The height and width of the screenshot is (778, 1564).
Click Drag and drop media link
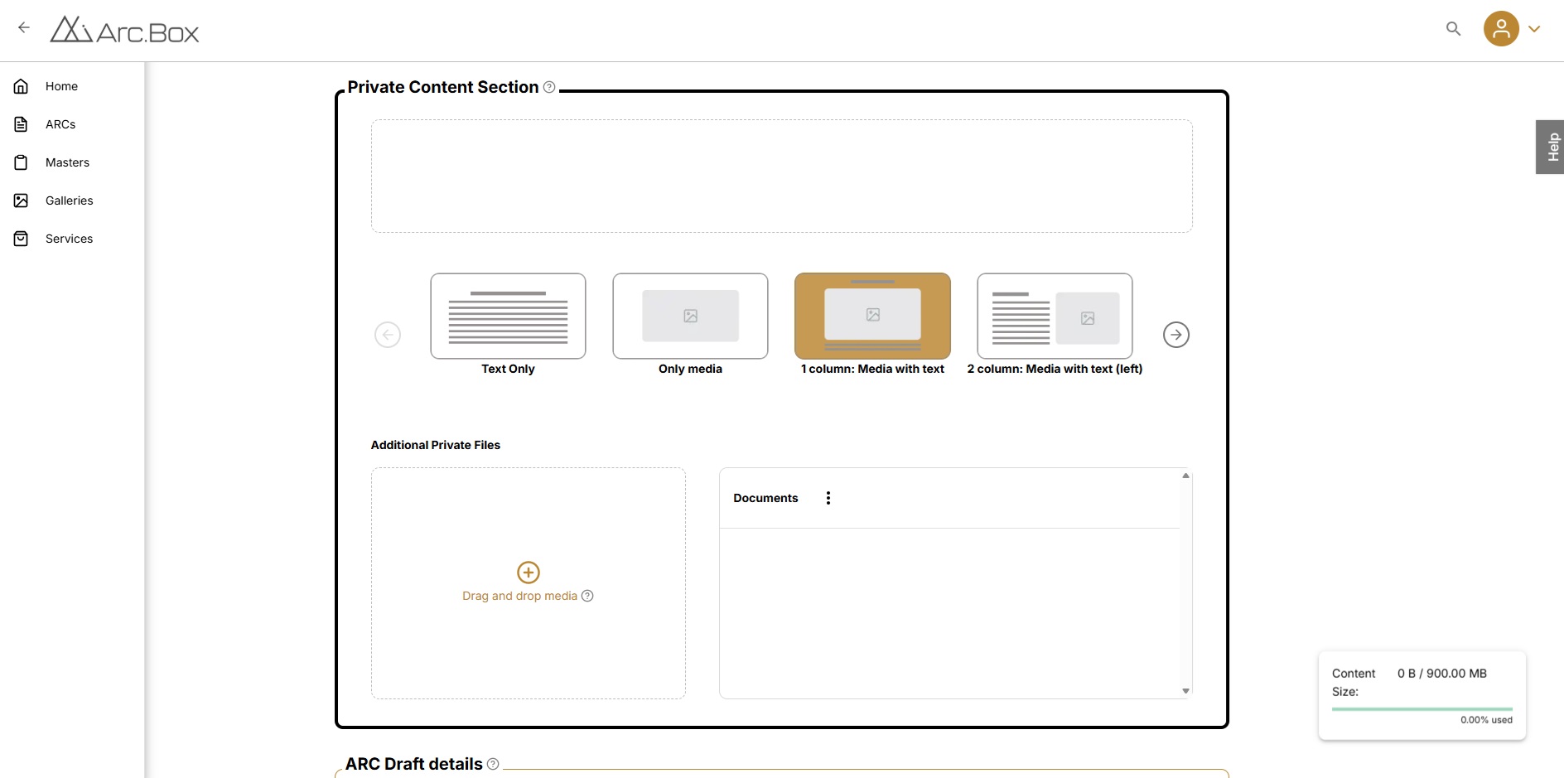click(x=519, y=596)
